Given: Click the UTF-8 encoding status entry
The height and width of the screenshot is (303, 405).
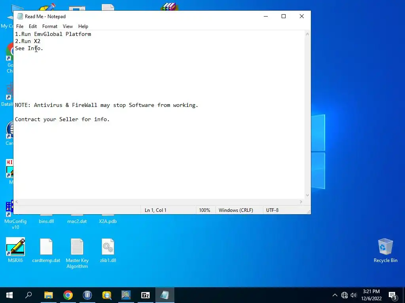Looking at the screenshot, I should click(x=272, y=210).
